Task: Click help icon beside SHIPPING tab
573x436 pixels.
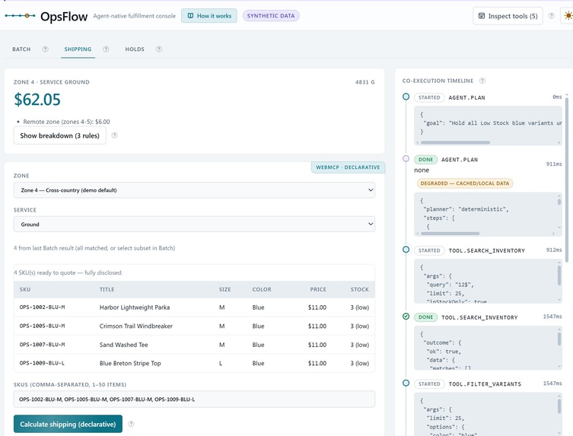Action: (x=106, y=49)
